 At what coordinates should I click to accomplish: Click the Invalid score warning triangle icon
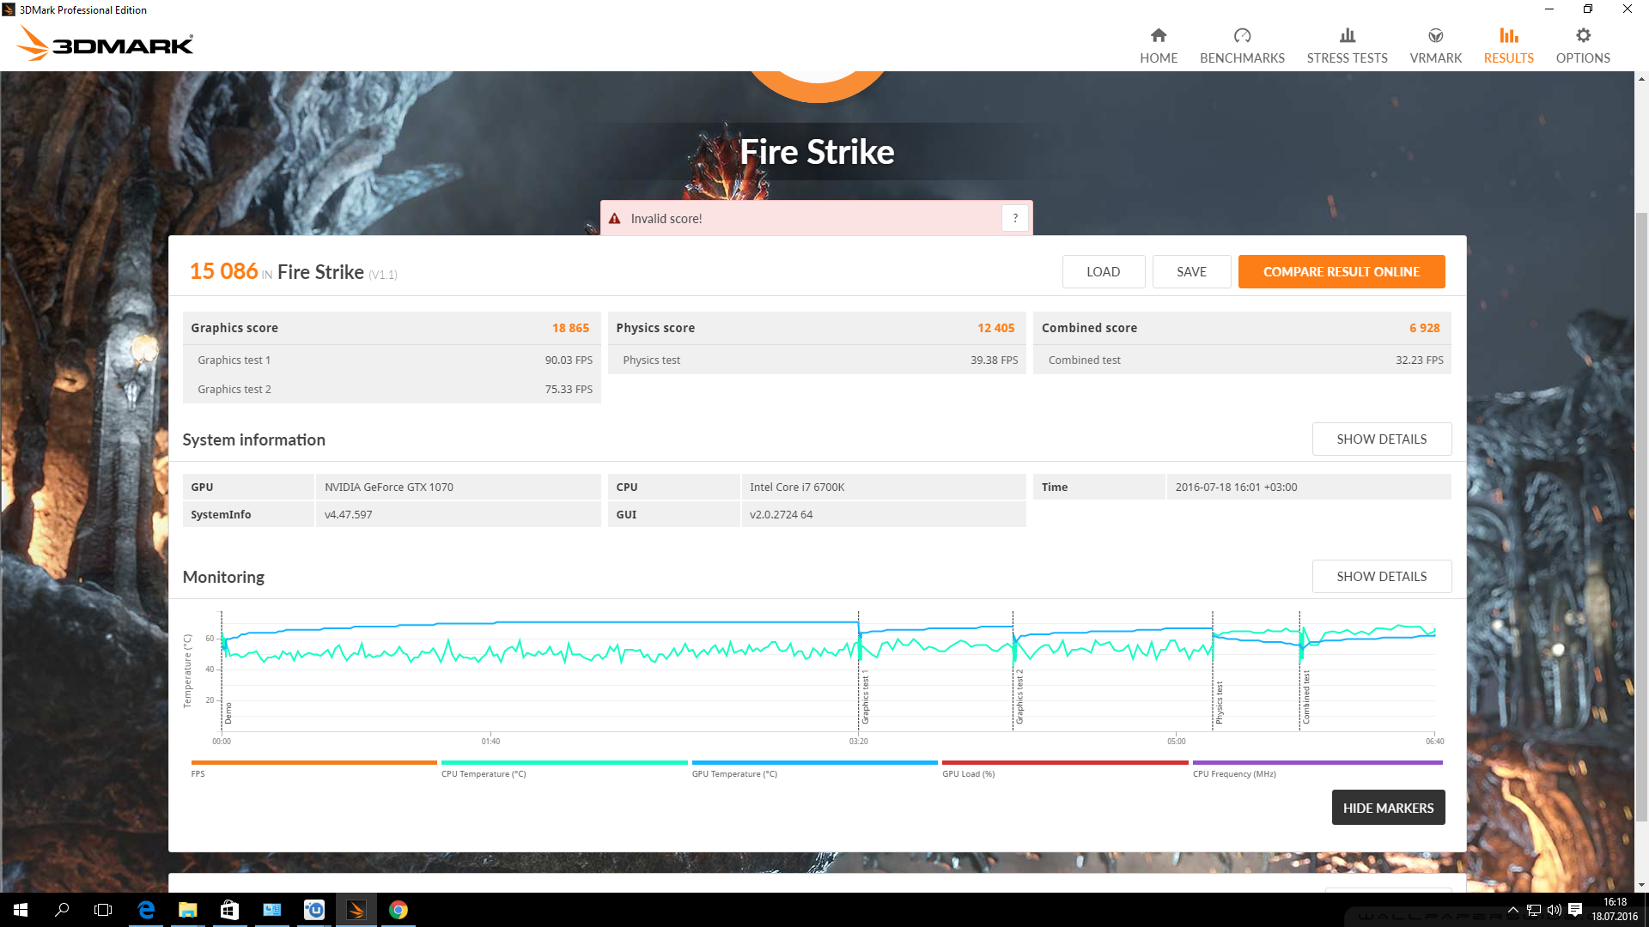[x=614, y=219]
